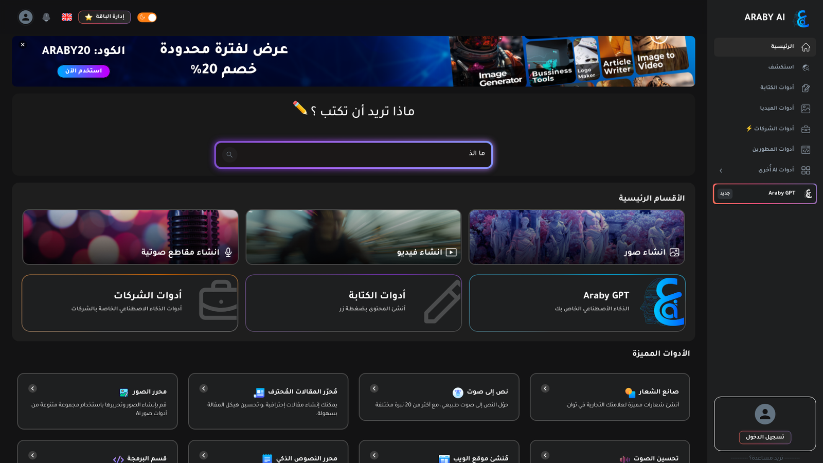Close the promo banner with the X
Image resolution: width=823 pixels, height=463 pixels.
pyautogui.click(x=23, y=45)
